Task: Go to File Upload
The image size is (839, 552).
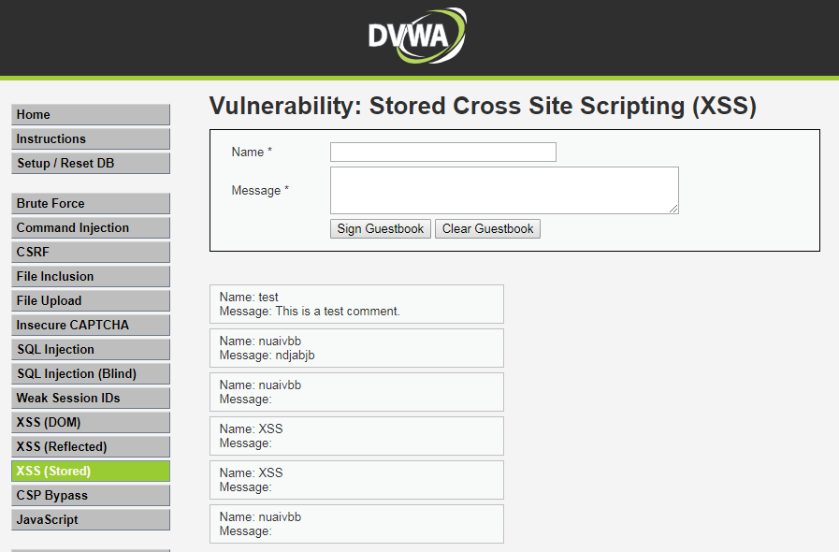Action: (x=91, y=301)
